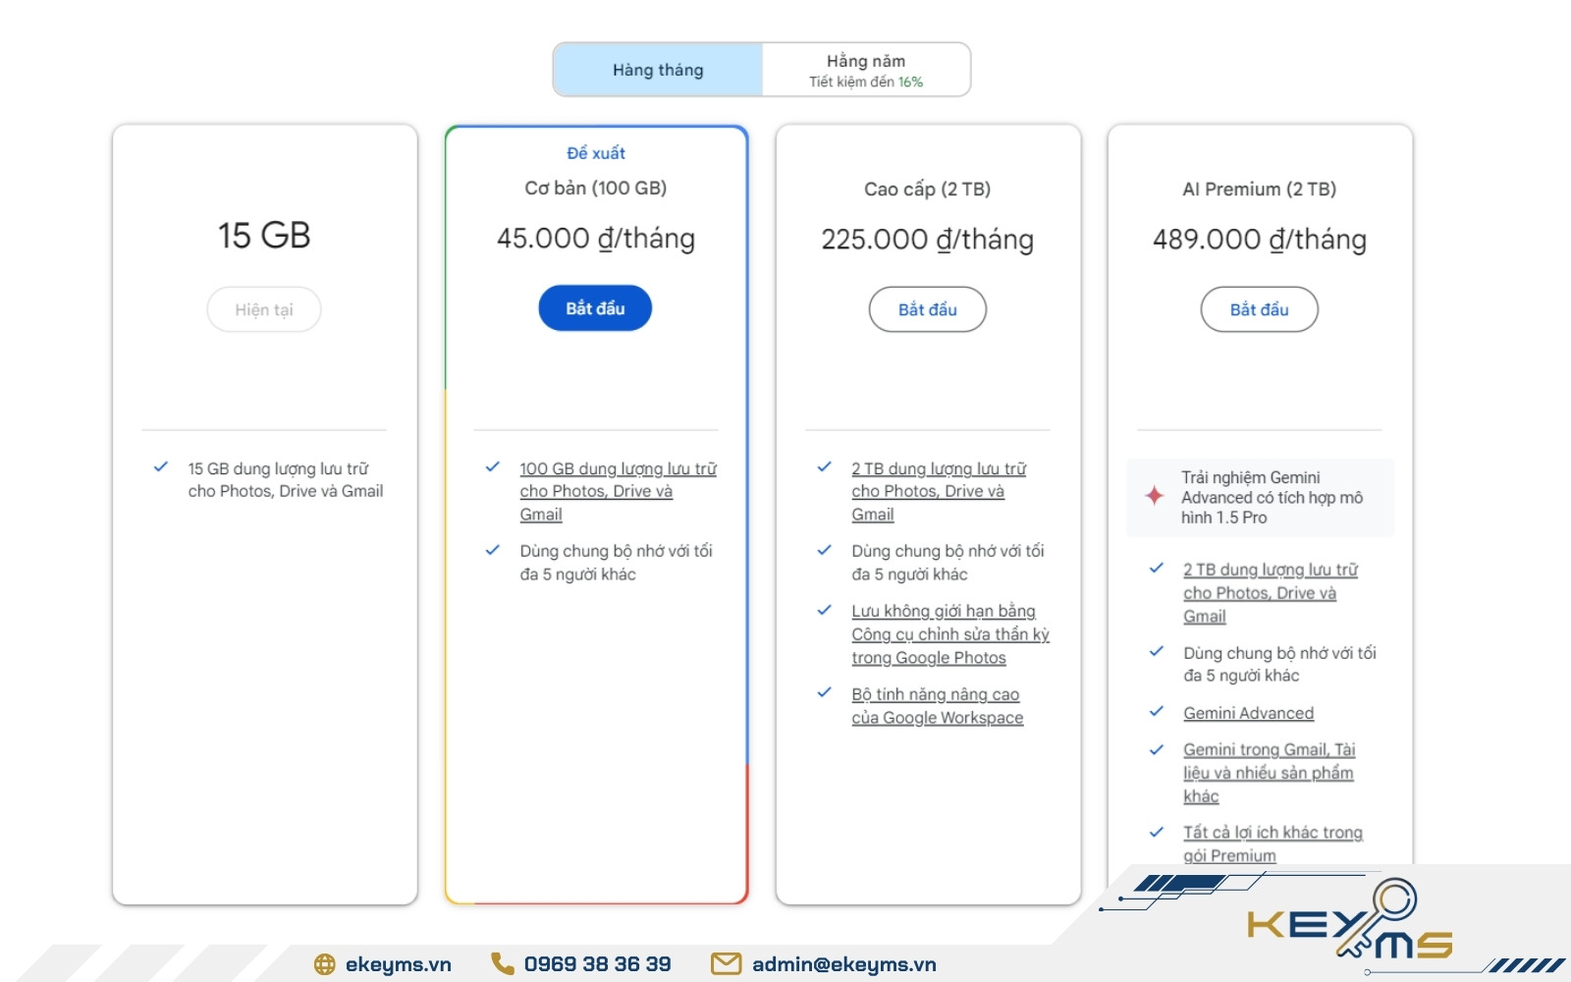
Task: Click the AI Premium (2 TB) plan title
Action: coord(1259,189)
